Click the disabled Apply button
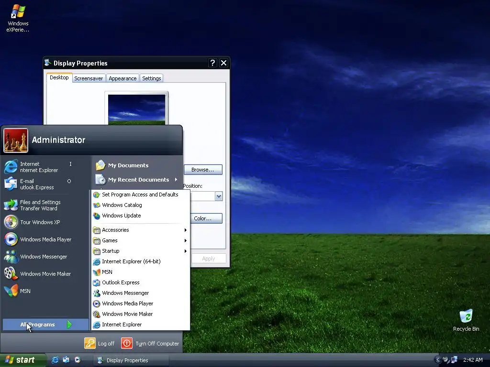Viewport: 490px width, 367px height. click(209, 259)
